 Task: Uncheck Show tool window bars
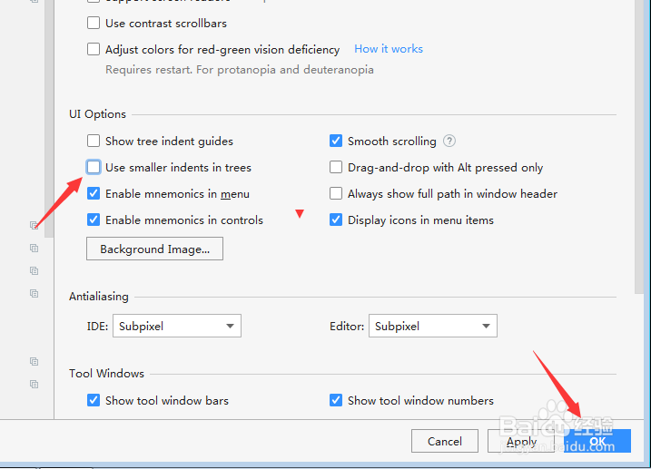point(94,400)
